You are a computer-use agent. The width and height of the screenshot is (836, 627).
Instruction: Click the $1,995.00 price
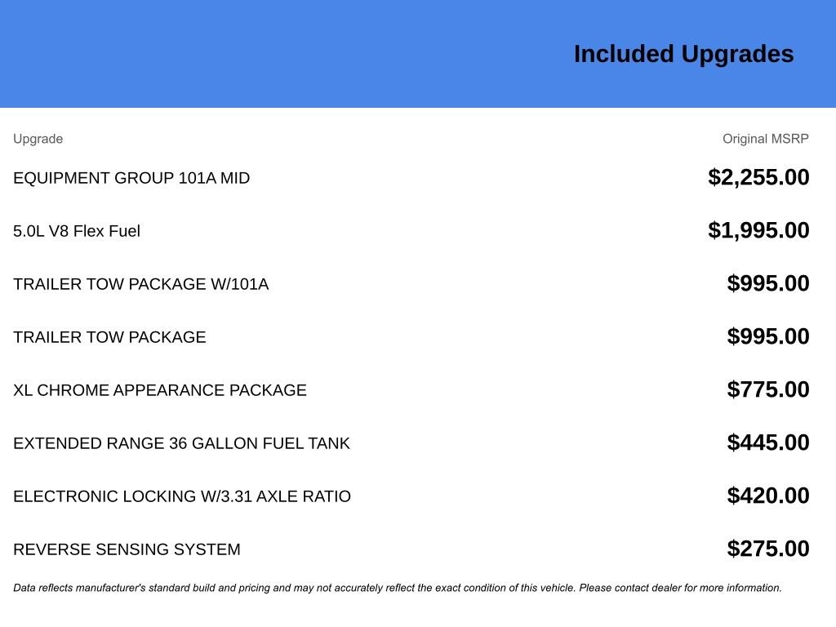tap(758, 230)
